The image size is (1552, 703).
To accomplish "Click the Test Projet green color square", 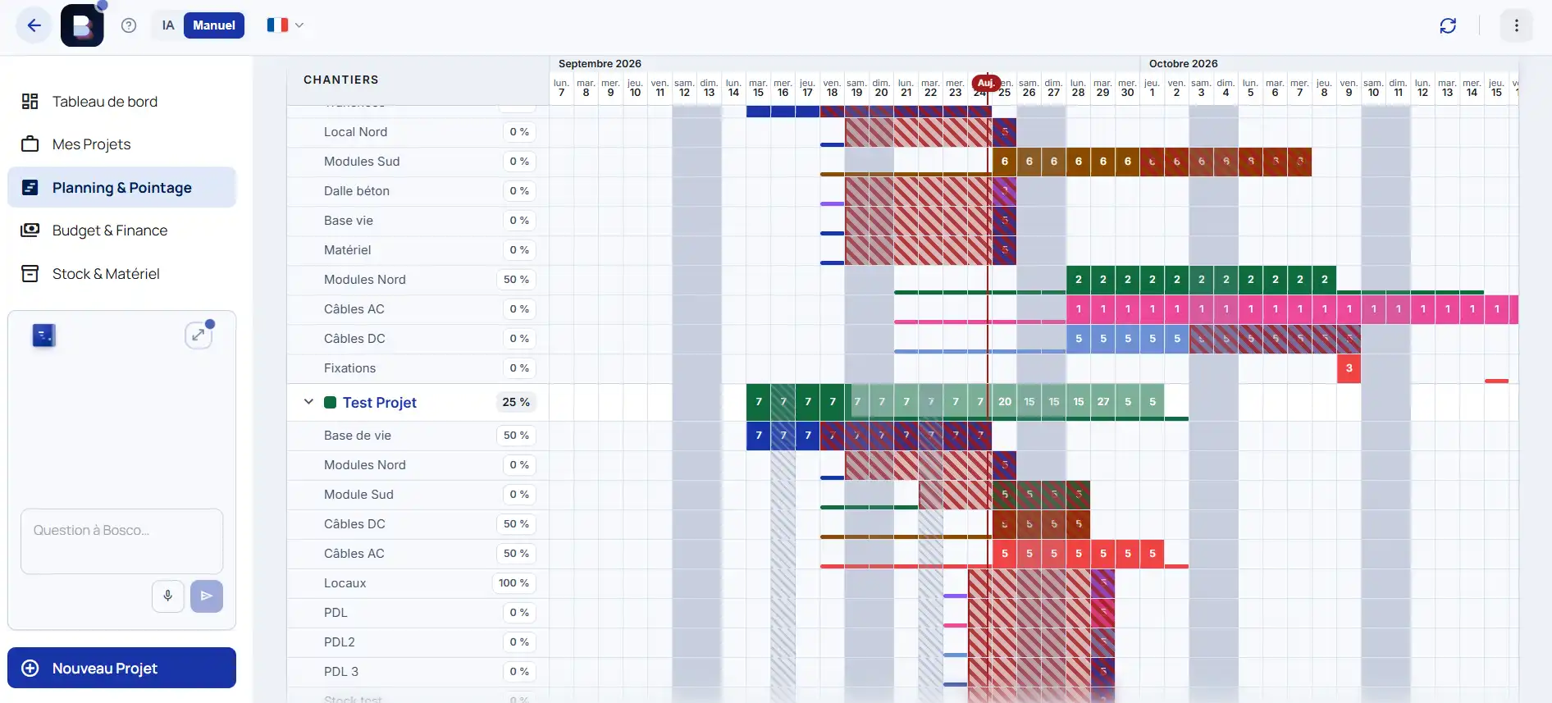I will coord(331,403).
